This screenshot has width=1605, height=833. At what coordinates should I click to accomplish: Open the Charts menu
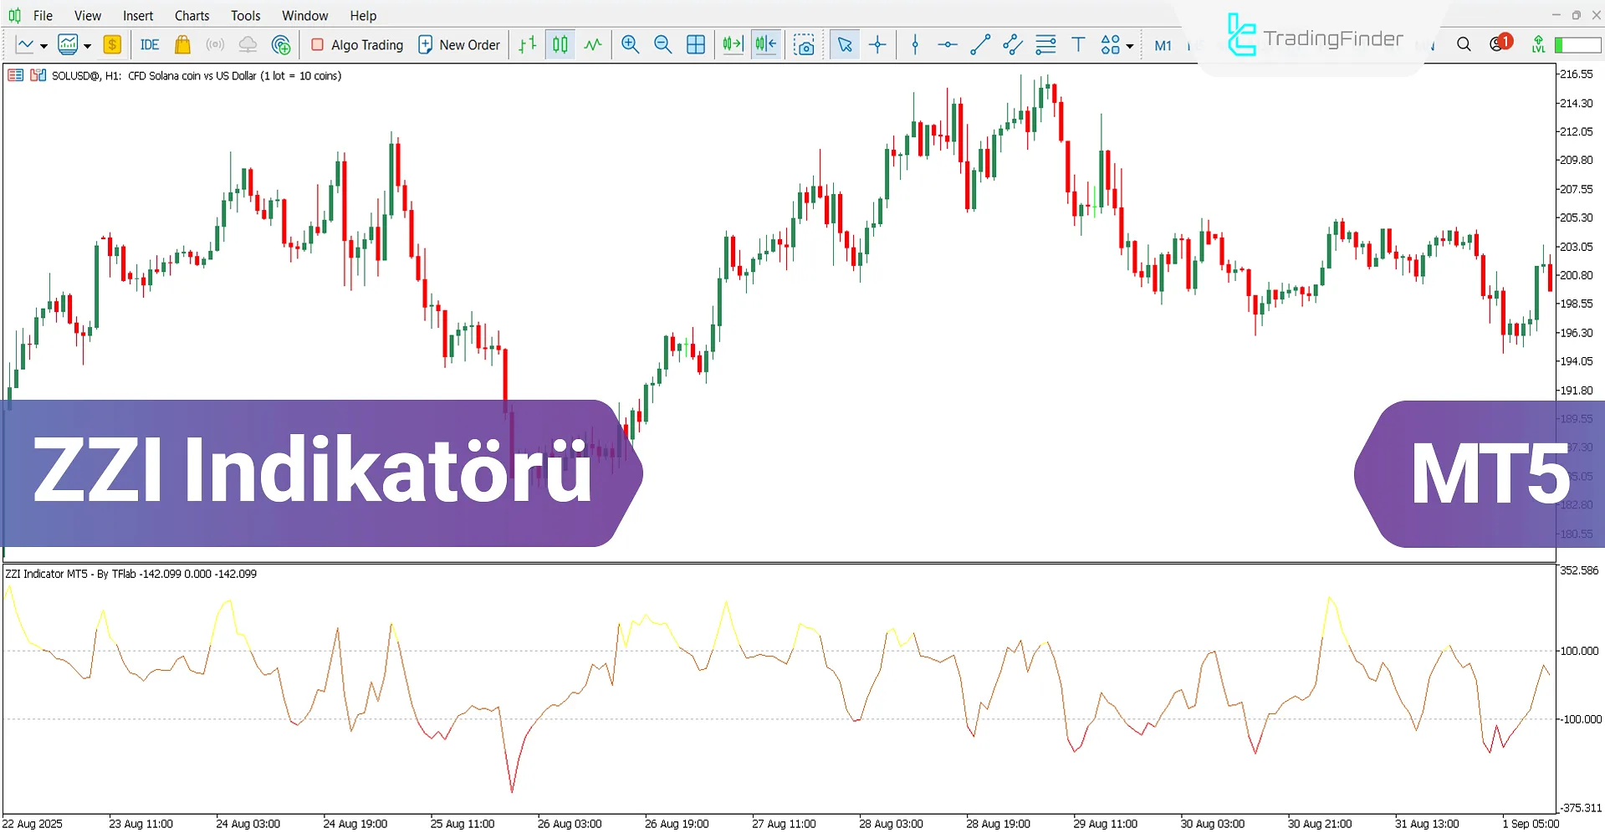192,15
